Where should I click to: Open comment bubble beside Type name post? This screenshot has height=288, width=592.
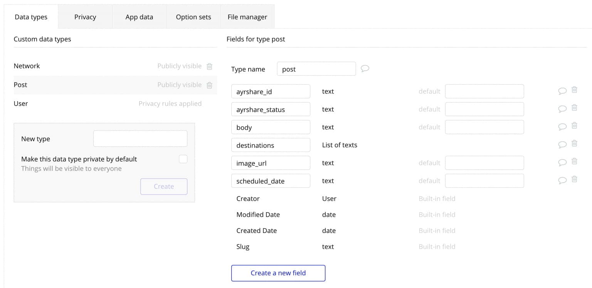coord(365,69)
